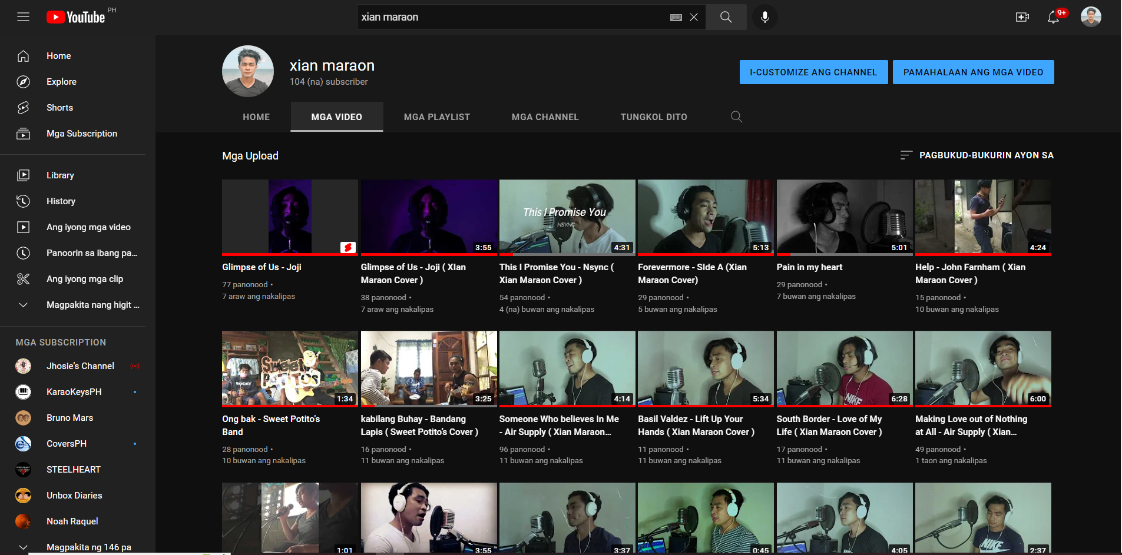Open the Sweet Potito's Band thumbnail
This screenshot has width=1122, height=555.
click(x=290, y=368)
